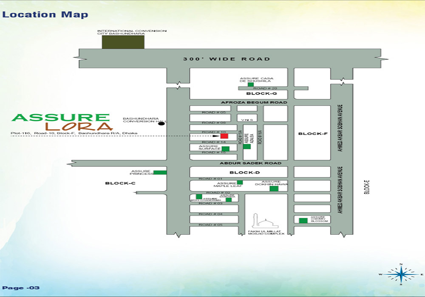Image resolution: width=425 pixels, height=297 pixels.
Task: Click "INTERNATIONAL CONVENSION CITY BASHUNDHARA" label
Action: 132,32
